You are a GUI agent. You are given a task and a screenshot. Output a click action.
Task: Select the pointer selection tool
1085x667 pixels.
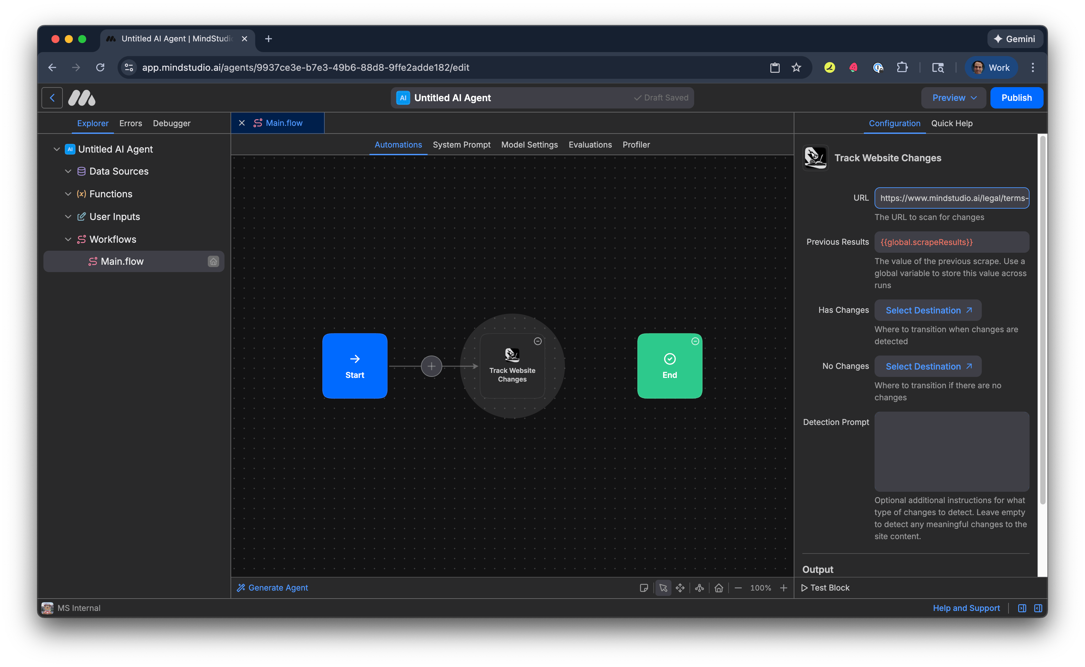tap(663, 588)
